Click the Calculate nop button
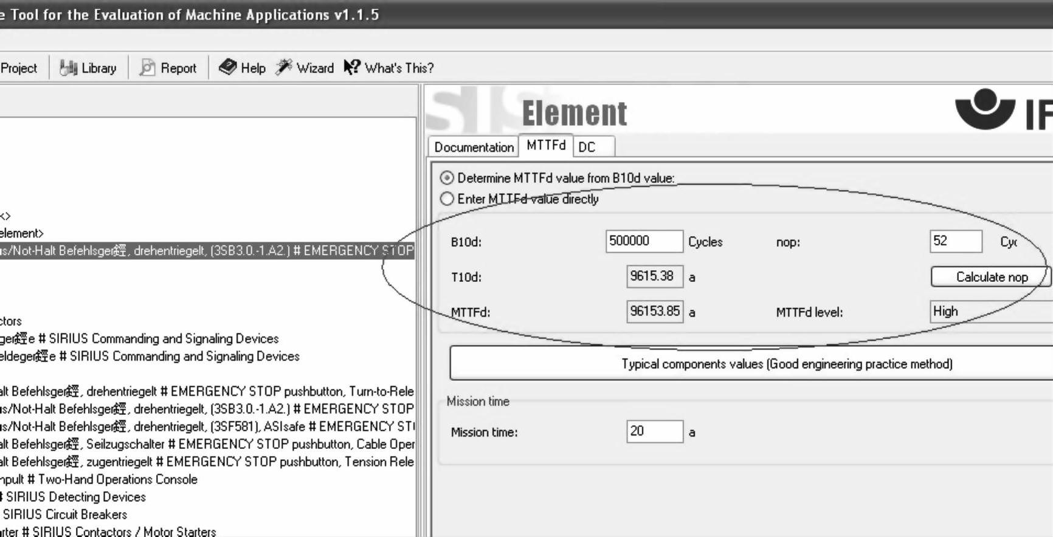This screenshot has width=1053, height=537. point(991,277)
